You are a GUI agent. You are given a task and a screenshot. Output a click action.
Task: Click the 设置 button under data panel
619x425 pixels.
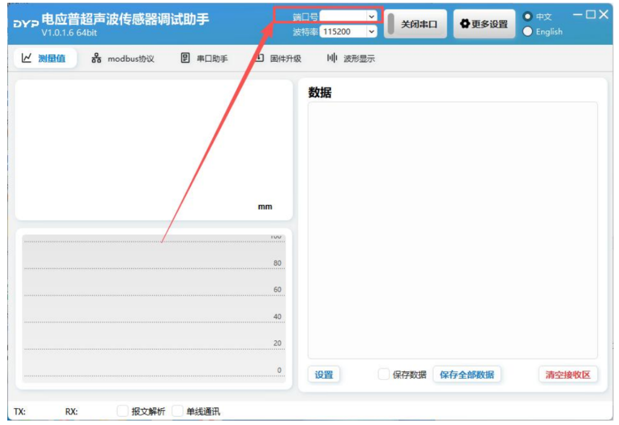324,375
